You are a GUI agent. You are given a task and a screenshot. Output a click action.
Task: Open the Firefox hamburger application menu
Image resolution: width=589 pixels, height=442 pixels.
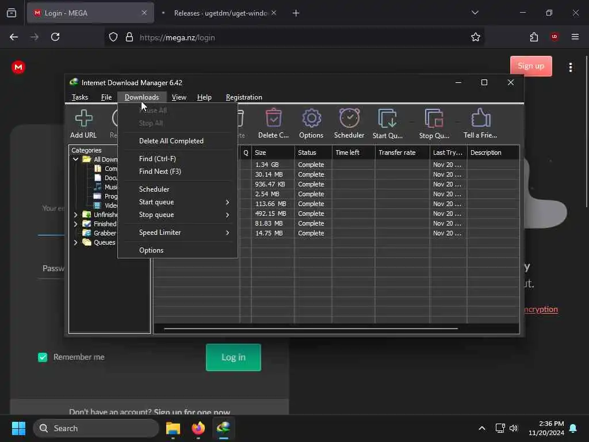tap(575, 37)
